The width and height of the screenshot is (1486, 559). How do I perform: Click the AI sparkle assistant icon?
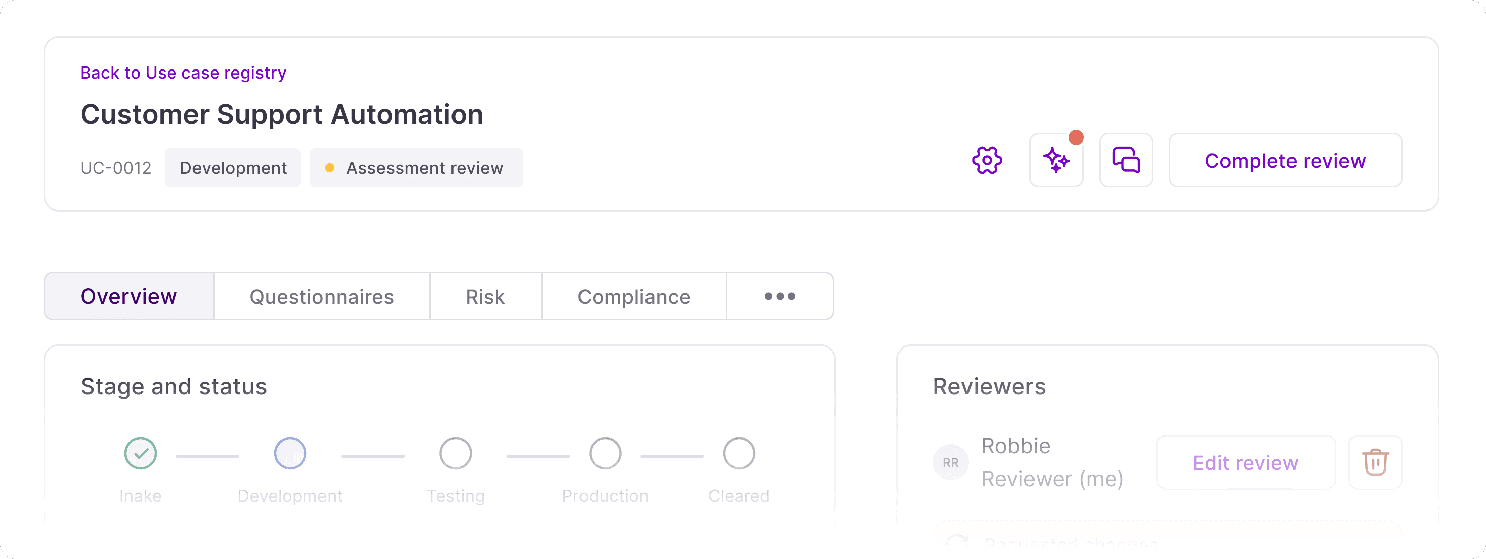point(1056,160)
